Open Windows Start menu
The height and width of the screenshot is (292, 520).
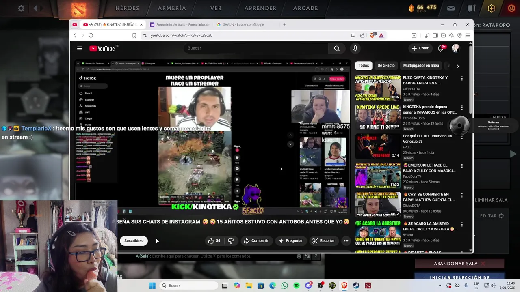pyautogui.click(x=152, y=286)
